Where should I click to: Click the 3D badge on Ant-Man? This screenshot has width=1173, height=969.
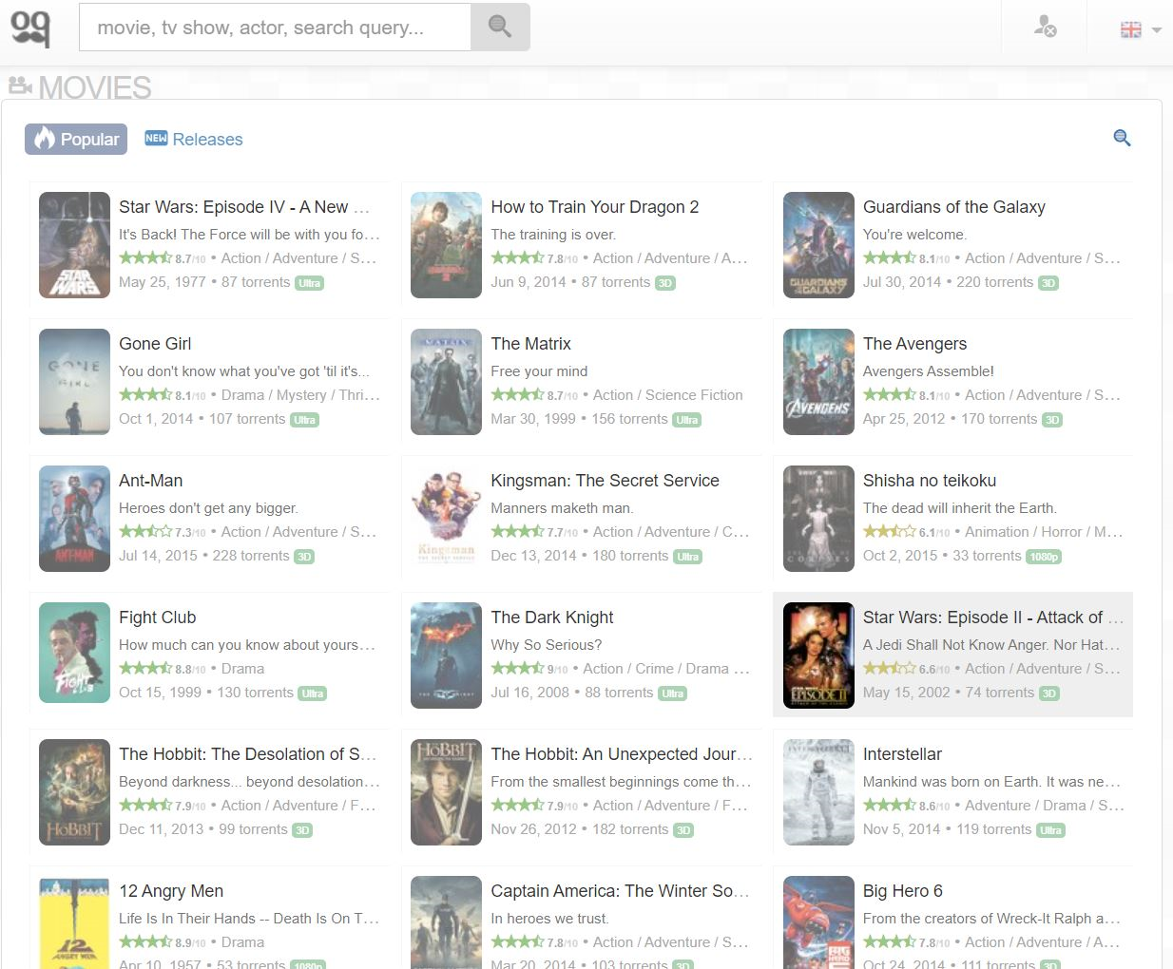tap(304, 557)
